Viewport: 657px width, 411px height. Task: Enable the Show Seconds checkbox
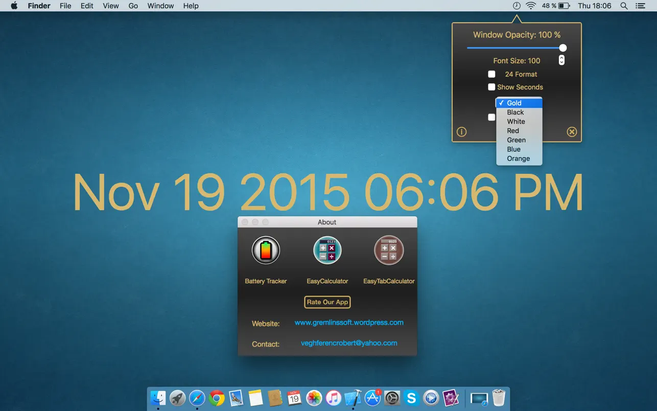tap(491, 87)
